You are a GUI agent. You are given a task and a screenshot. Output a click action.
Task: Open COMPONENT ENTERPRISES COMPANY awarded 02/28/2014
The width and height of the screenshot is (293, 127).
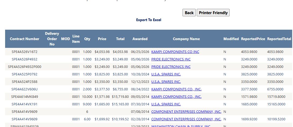(x=186, y=119)
